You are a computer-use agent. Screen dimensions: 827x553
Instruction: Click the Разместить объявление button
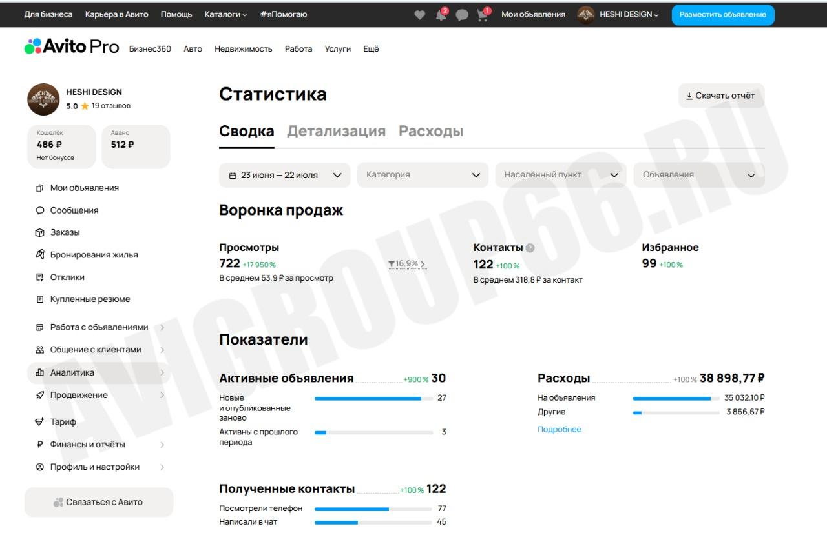723,15
